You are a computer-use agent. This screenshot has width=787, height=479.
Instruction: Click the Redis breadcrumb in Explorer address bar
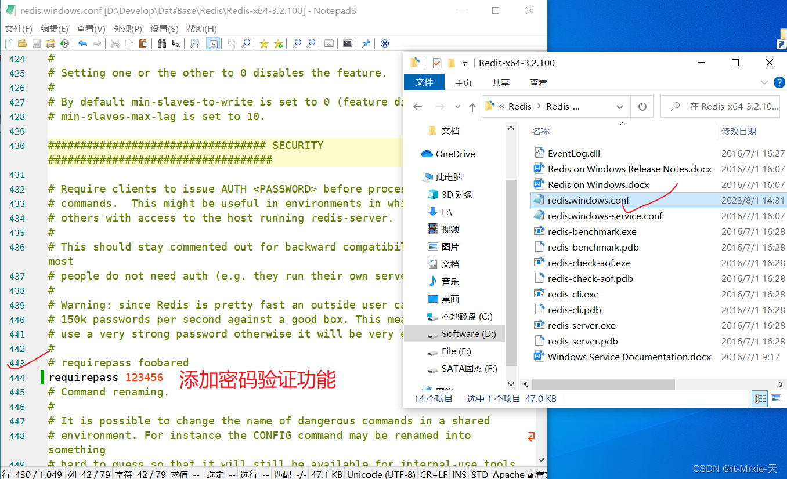tap(519, 107)
